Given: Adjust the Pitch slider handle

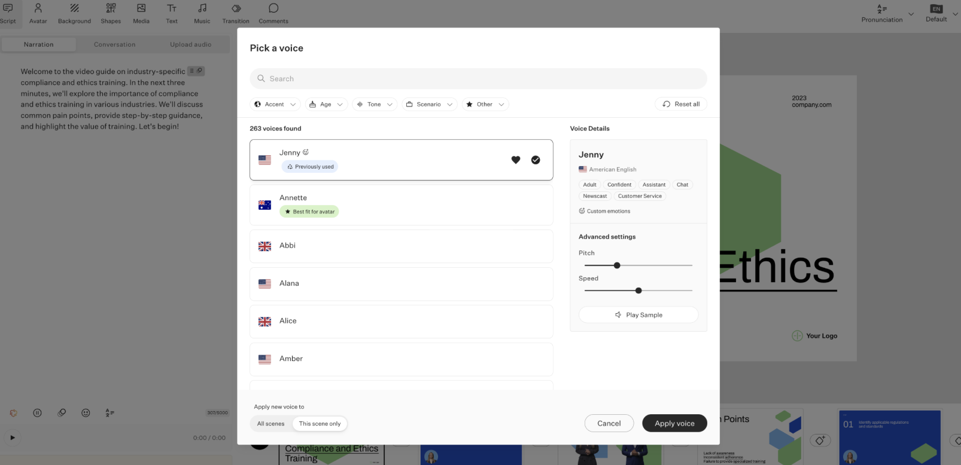Looking at the screenshot, I should pos(617,265).
